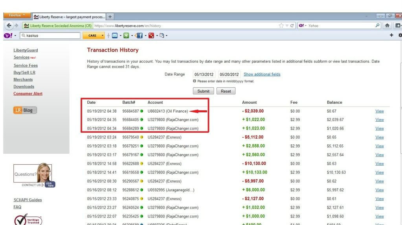Expand the Y! logo dropdown arrow

click(15, 36)
